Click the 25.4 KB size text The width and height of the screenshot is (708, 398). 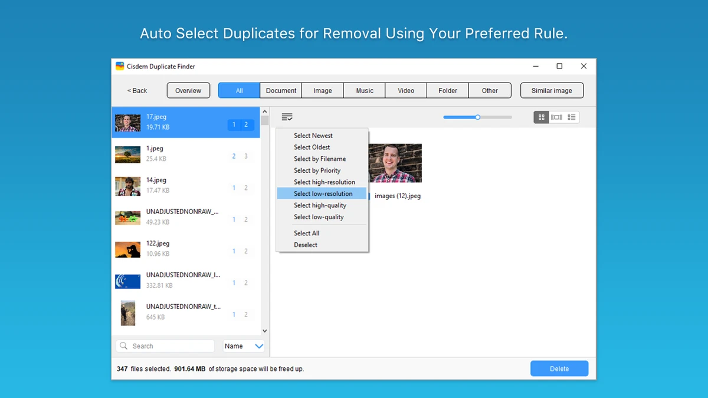tap(156, 159)
